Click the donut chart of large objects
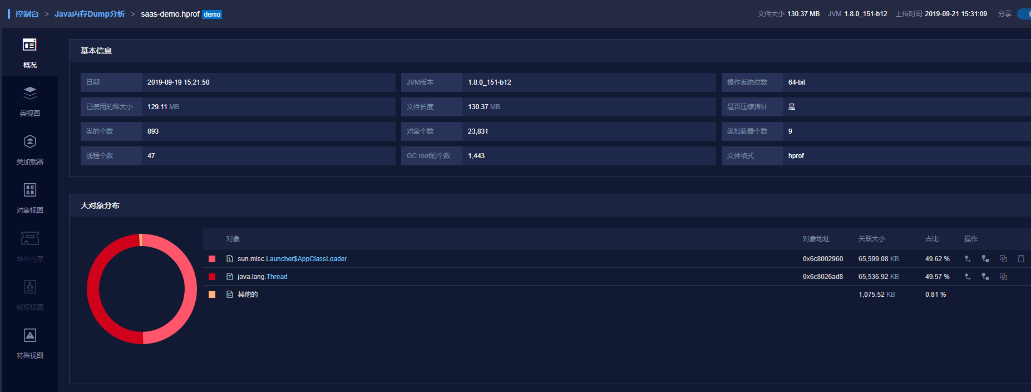 [142, 289]
